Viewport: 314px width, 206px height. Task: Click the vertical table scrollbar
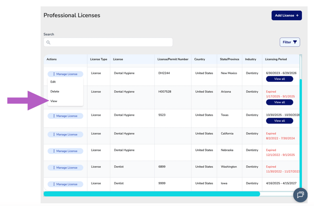tap(300, 131)
